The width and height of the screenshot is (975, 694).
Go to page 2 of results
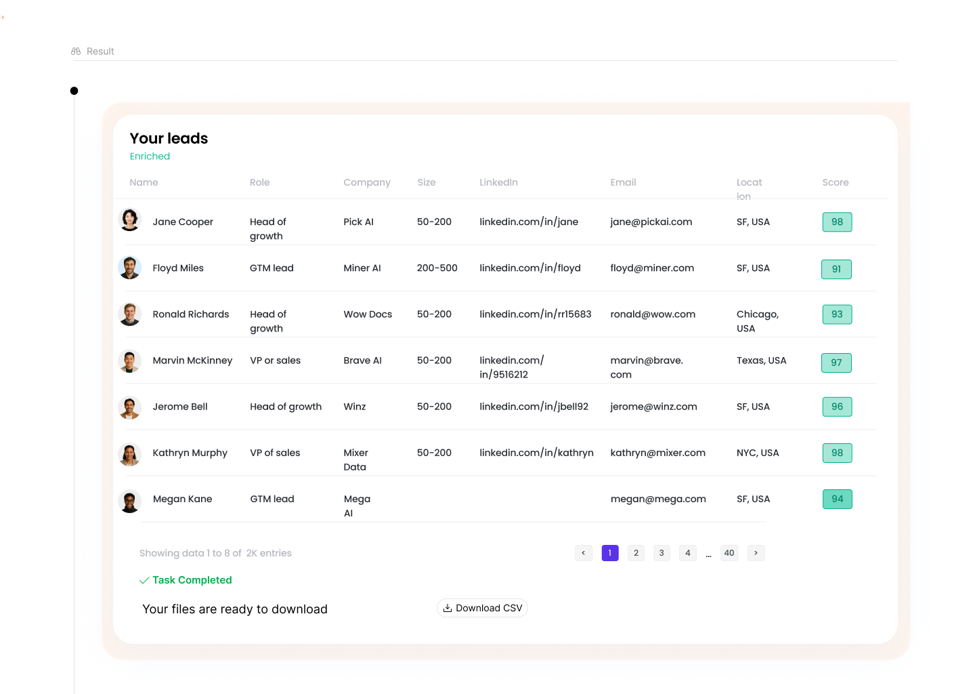point(636,553)
